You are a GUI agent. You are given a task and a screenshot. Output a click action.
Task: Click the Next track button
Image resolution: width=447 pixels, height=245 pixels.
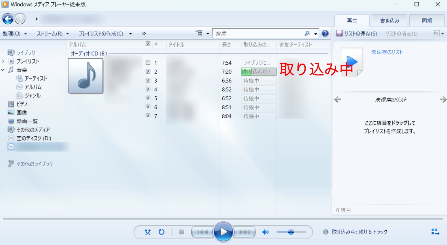pos(244,232)
